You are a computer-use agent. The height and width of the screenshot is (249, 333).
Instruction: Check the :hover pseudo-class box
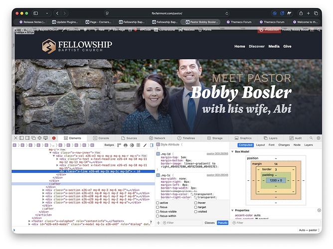coord(196,203)
